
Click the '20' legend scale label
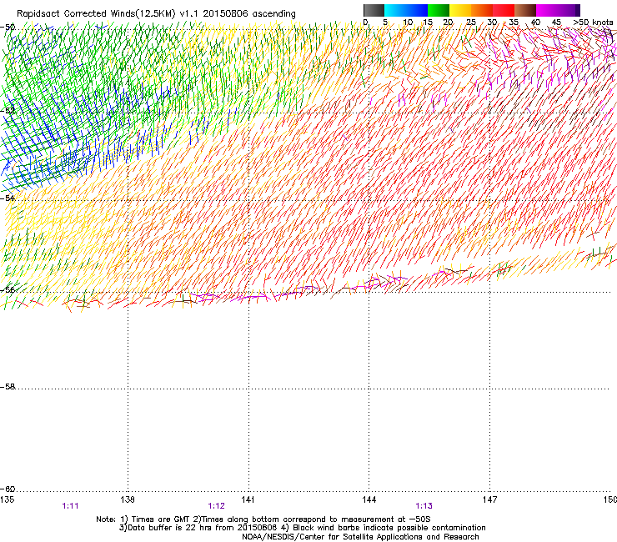[x=448, y=23]
